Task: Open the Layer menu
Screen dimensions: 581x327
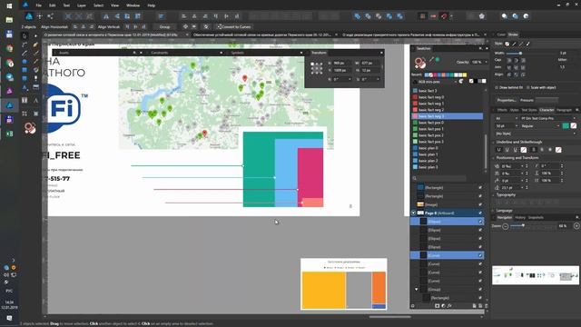Action: click(x=82, y=5)
